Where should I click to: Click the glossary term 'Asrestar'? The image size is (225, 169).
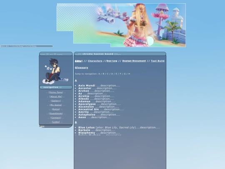click(x=85, y=88)
